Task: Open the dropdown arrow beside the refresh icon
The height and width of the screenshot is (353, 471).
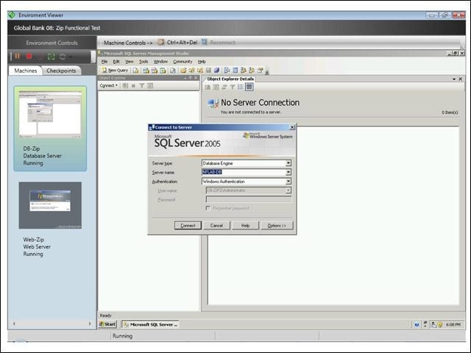Action: click(71, 57)
